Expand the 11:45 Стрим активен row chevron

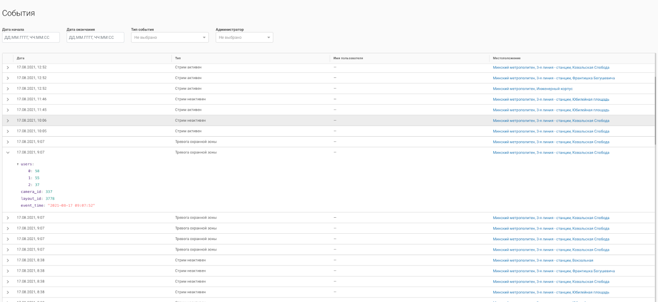point(8,110)
